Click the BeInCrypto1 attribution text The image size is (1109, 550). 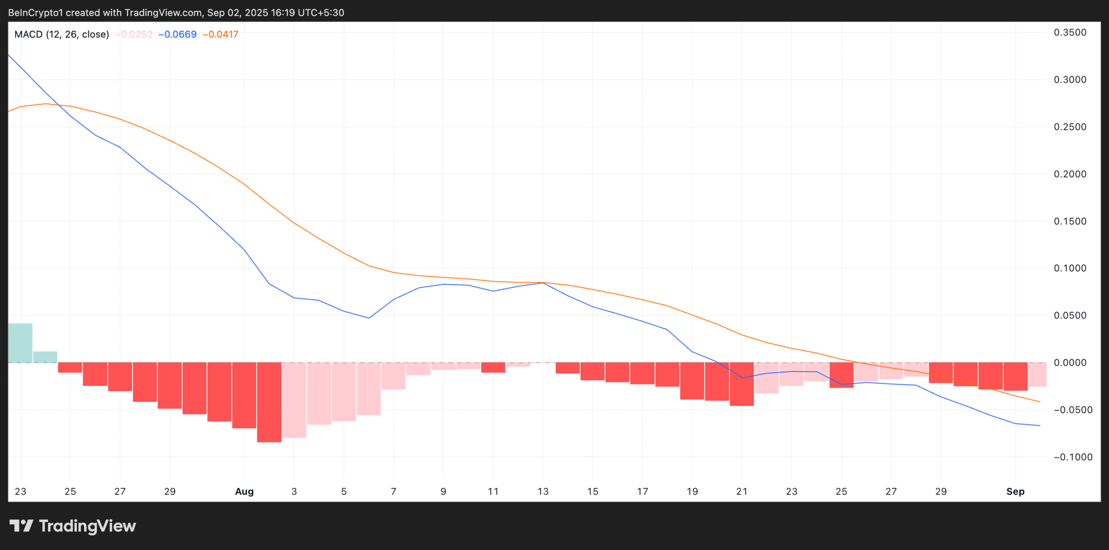36,13
